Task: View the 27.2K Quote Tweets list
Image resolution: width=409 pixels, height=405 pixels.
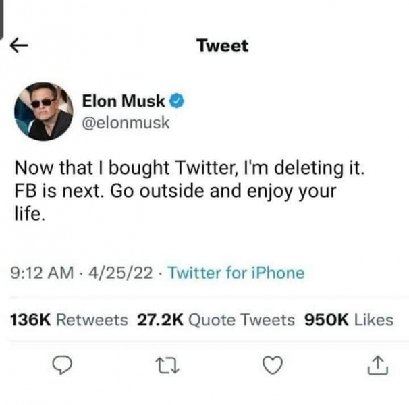Action: [216, 319]
